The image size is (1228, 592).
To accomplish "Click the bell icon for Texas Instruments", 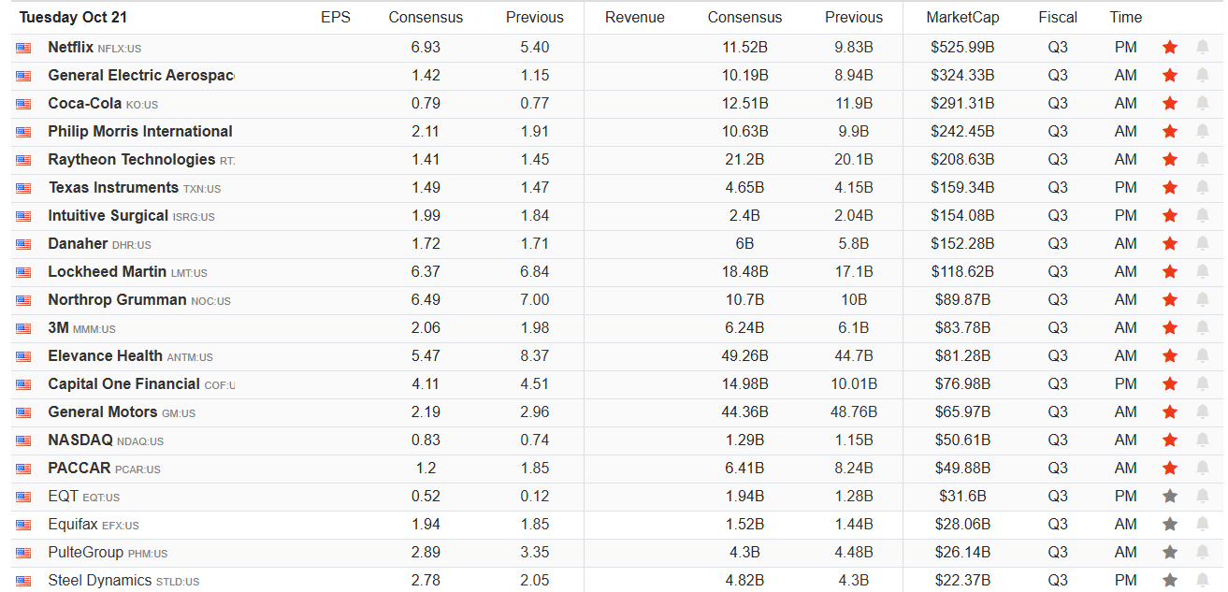I will [x=1202, y=188].
